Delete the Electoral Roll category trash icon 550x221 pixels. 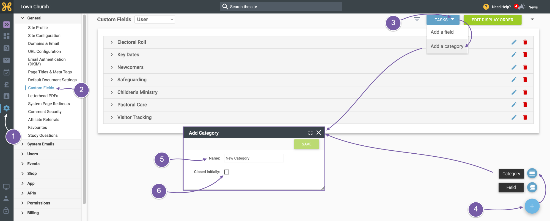[525, 42]
